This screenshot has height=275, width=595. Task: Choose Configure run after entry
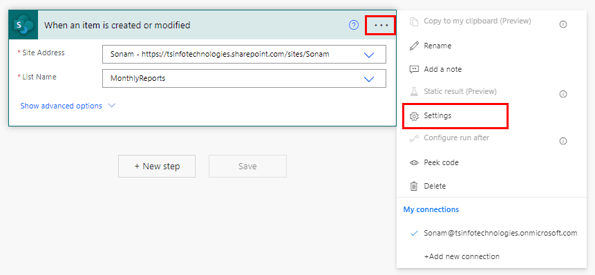click(x=457, y=137)
